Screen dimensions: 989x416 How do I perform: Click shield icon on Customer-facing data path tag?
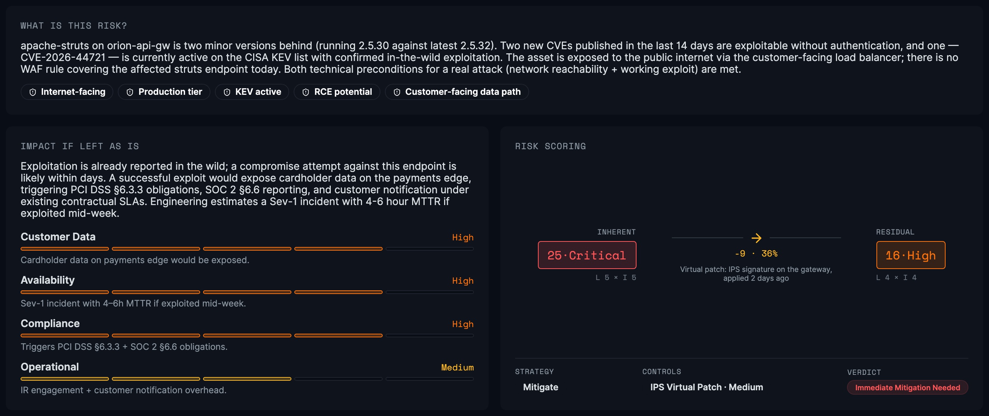[397, 92]
